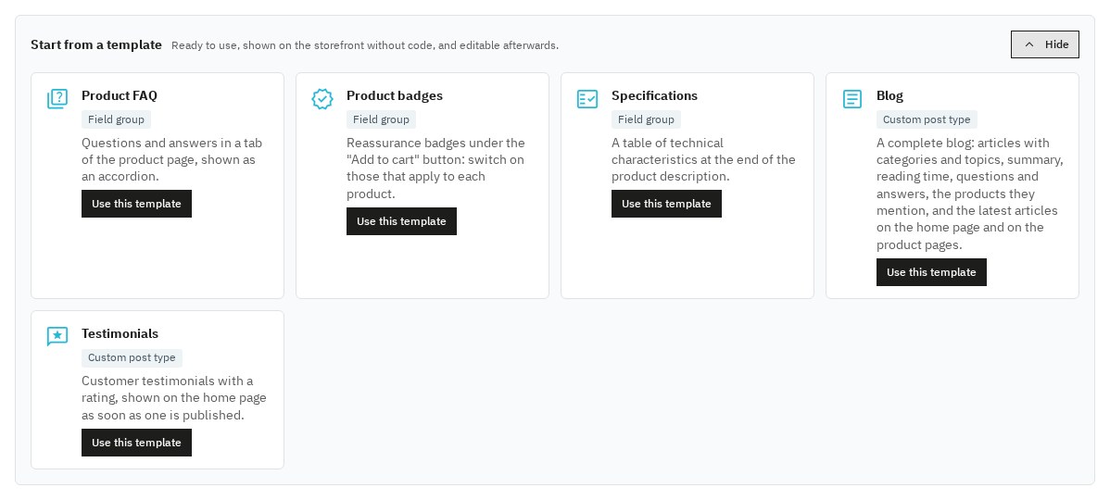The width and height of the screenshot is (1110, 500).
Task: Use the Specifications template
Action: point(666,204)
